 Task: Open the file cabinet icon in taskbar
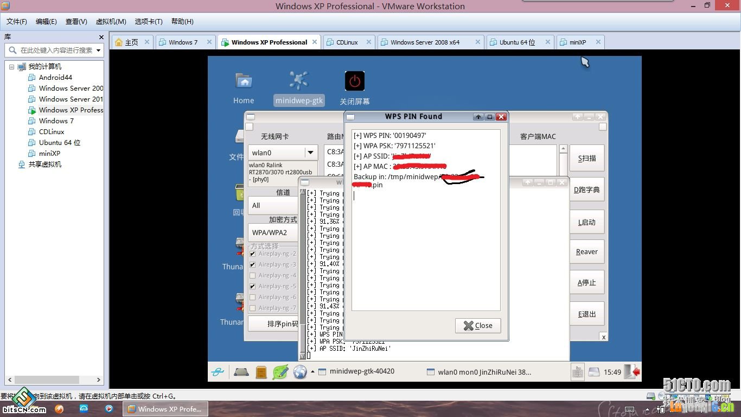(261, 372)
